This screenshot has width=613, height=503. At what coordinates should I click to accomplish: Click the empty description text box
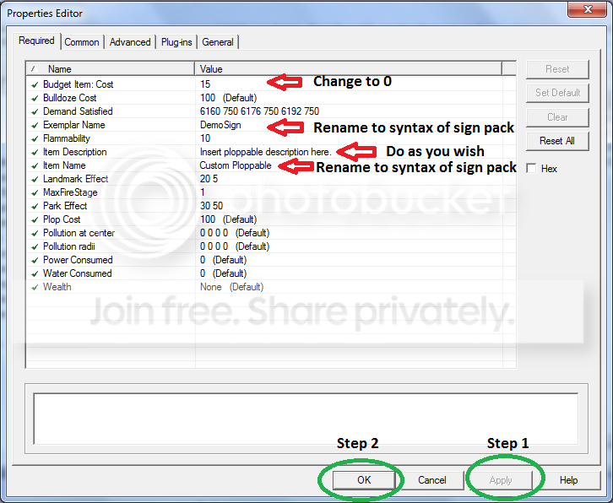[x=306, y=419]
